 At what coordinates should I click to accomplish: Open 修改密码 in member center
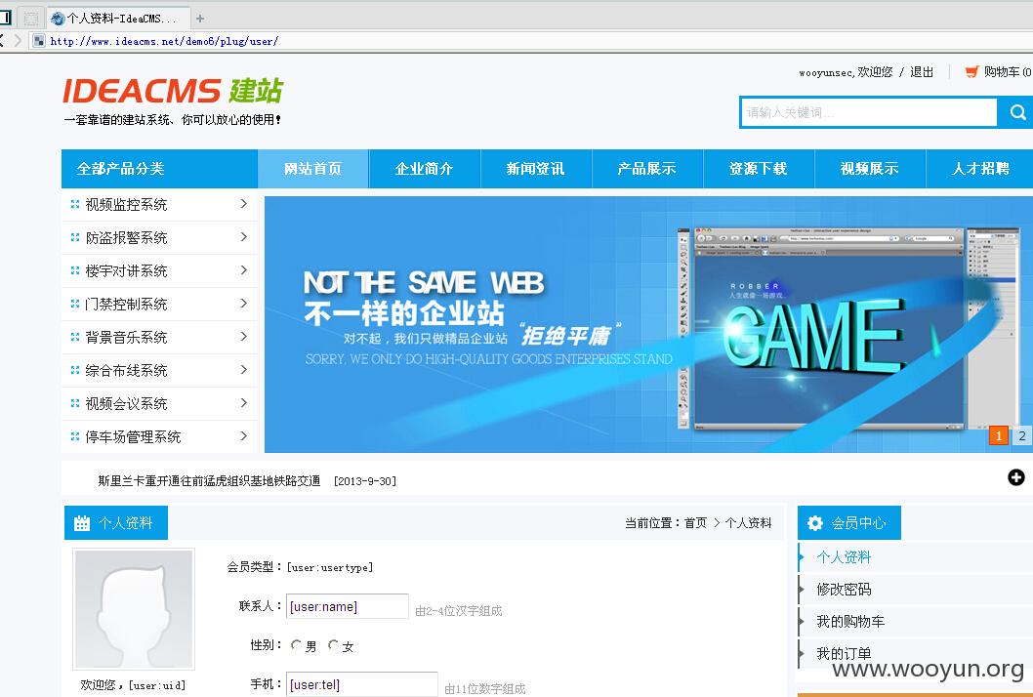click(x=844, y=589)
